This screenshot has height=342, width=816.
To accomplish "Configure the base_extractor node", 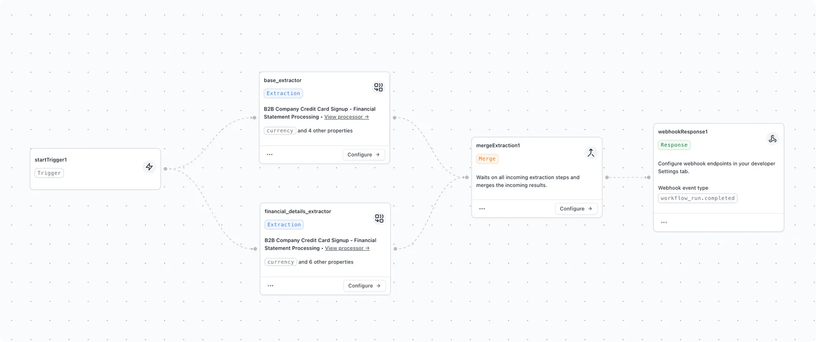I will pos(364,154).
